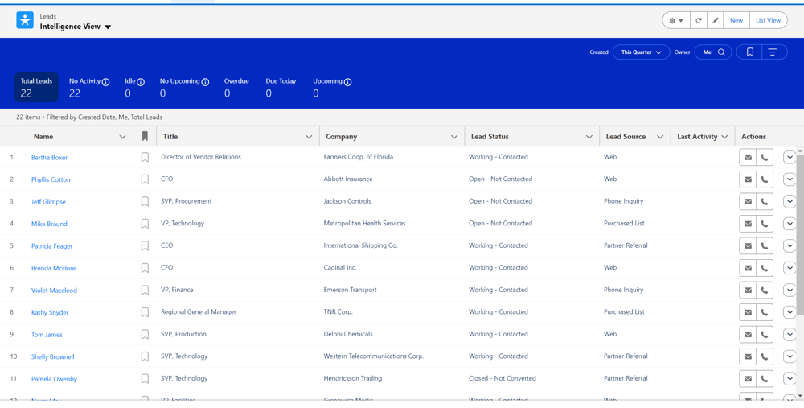Open the Shelly Brownell lead record
Image resolution: width=804 pixels, height=408 pixels.
coord(52,356)
